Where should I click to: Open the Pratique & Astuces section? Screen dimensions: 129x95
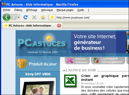77,60
